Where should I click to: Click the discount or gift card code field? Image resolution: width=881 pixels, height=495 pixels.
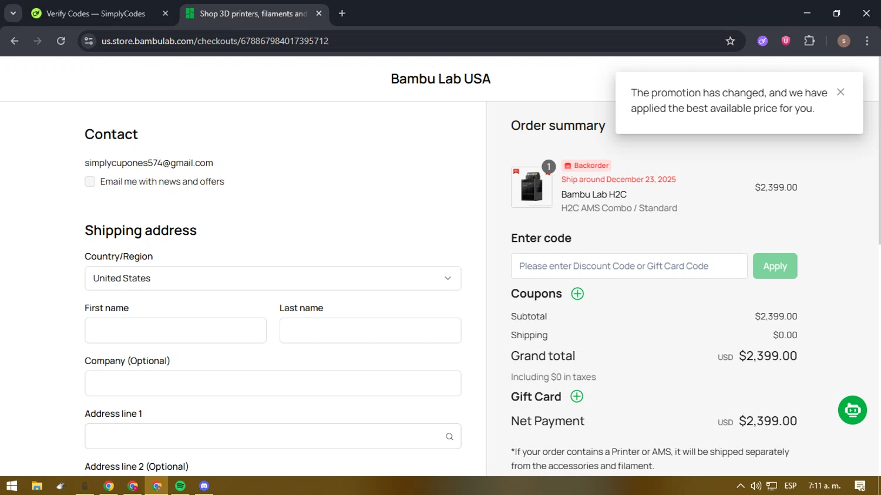point(629,266)
